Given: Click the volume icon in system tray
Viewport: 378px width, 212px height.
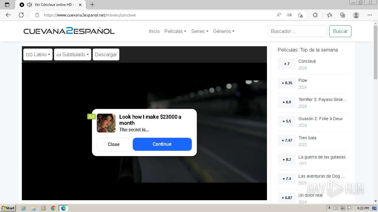Looking at the screenshot, I should (336, 208).
